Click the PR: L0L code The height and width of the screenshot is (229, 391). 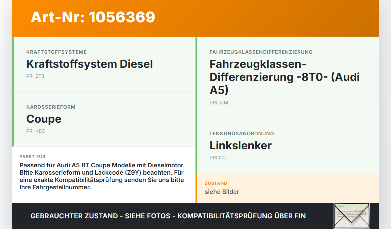pos(218,158)
